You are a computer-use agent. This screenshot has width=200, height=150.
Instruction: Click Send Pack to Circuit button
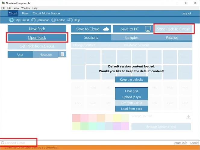pos(173,29)
